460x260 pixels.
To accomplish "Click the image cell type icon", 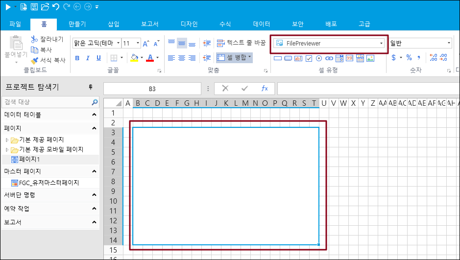I will 370,58.
